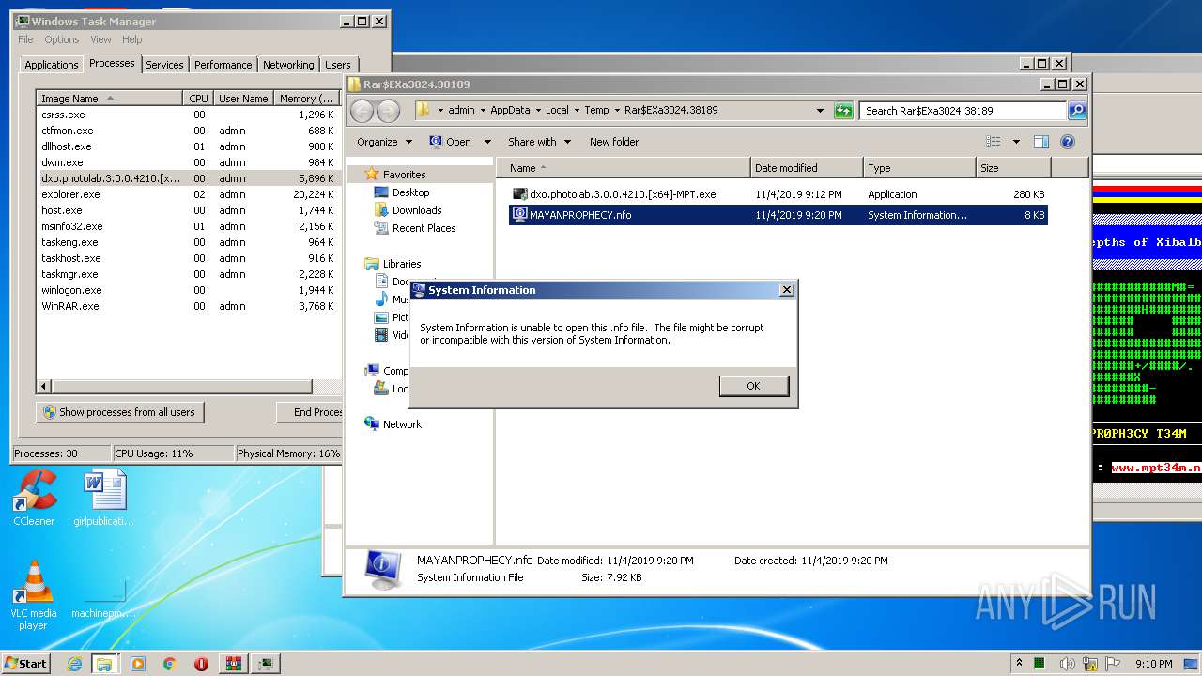The width and height of the screenshot is (1202, 676).
Task: Open the Organize menu
Action: point(384,142)
